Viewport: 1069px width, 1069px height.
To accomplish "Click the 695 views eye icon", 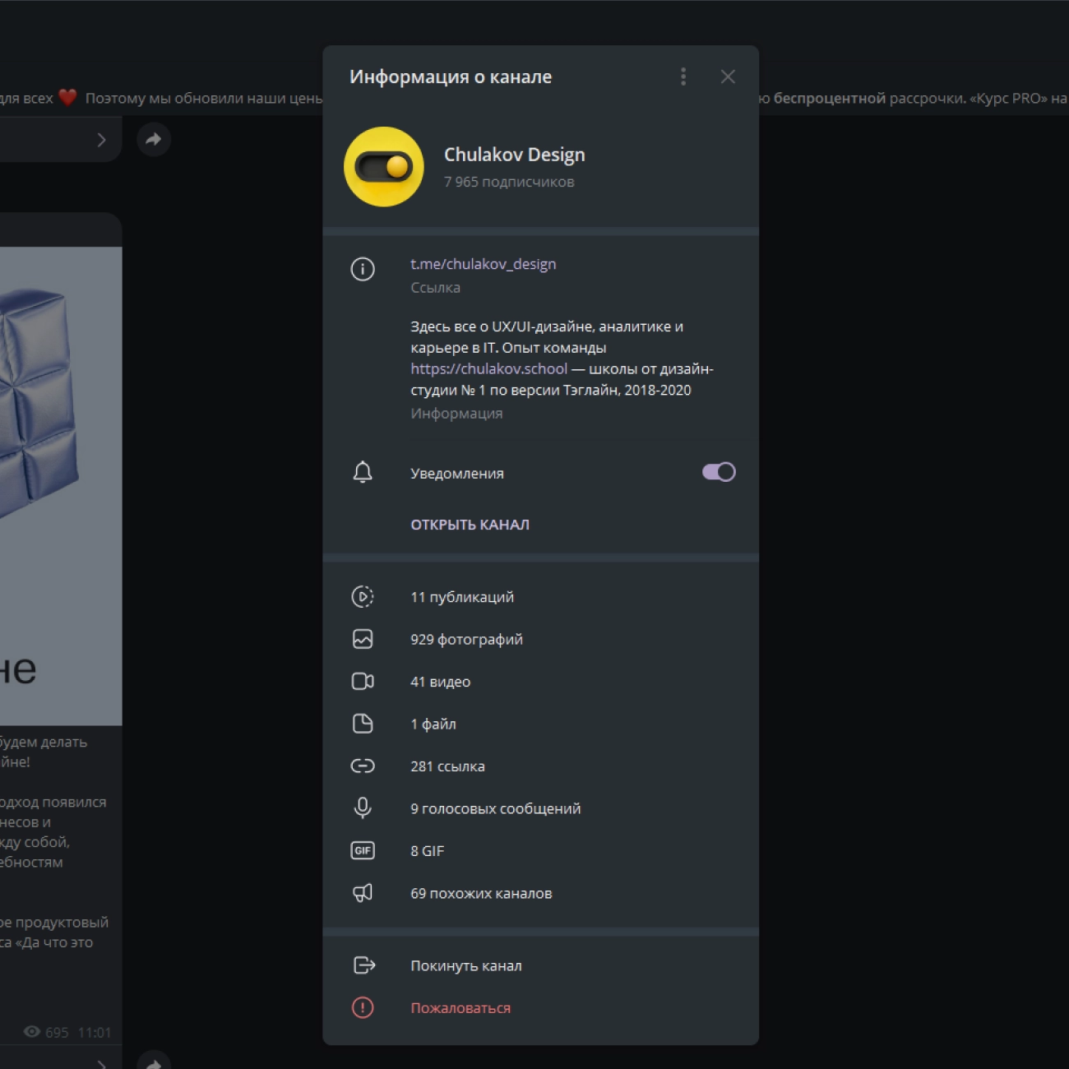I will [32, 1032].
